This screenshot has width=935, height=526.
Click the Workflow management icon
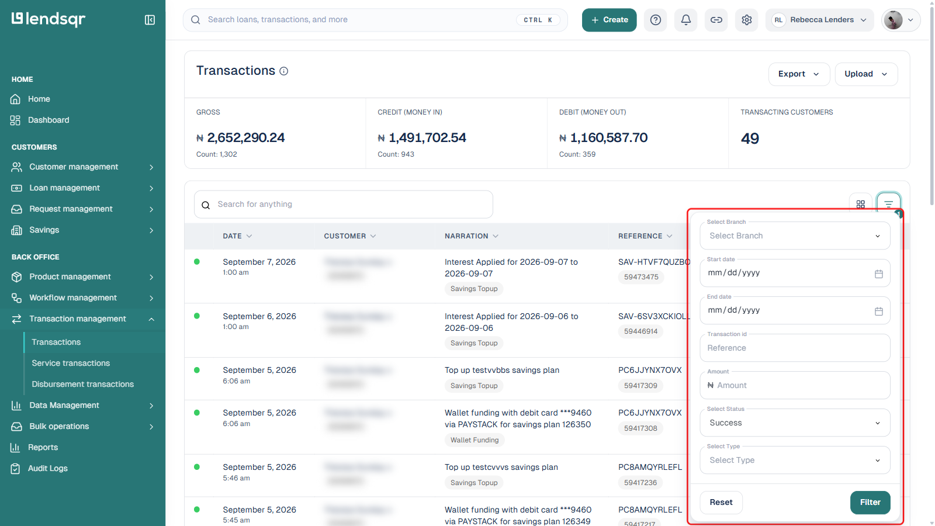(x=17, y=298)
